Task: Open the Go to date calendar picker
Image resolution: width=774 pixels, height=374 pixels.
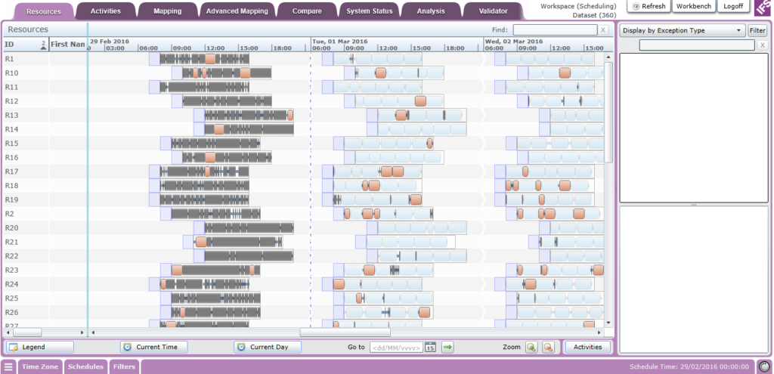Action: pyautogui.click(x=430, y=348)
